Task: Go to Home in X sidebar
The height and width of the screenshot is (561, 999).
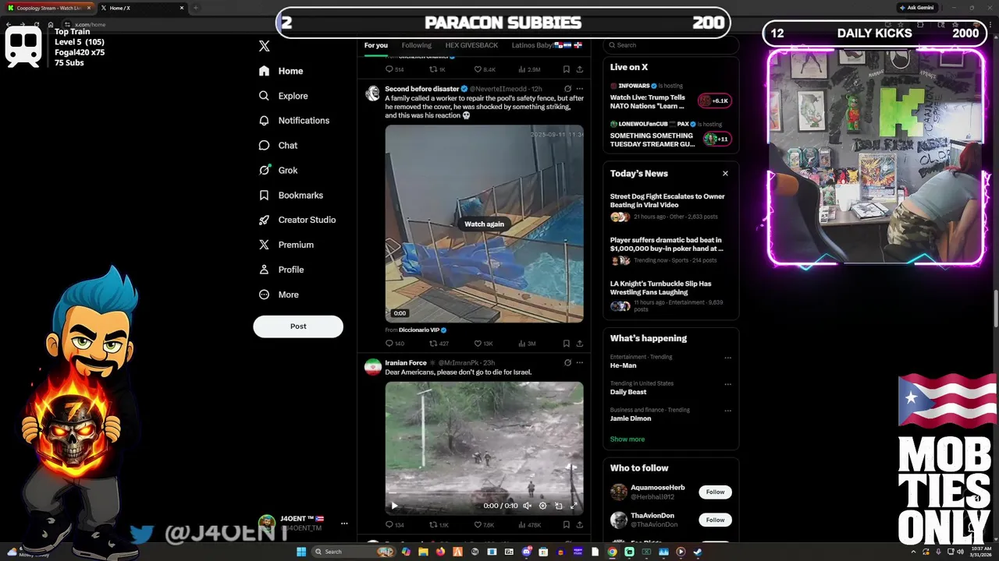Action: pyautogui.click(x=281, y=71)
